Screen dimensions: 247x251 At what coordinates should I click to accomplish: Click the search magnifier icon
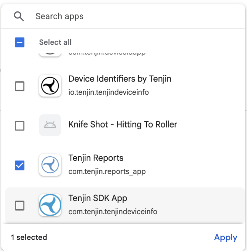pos(19,17)
